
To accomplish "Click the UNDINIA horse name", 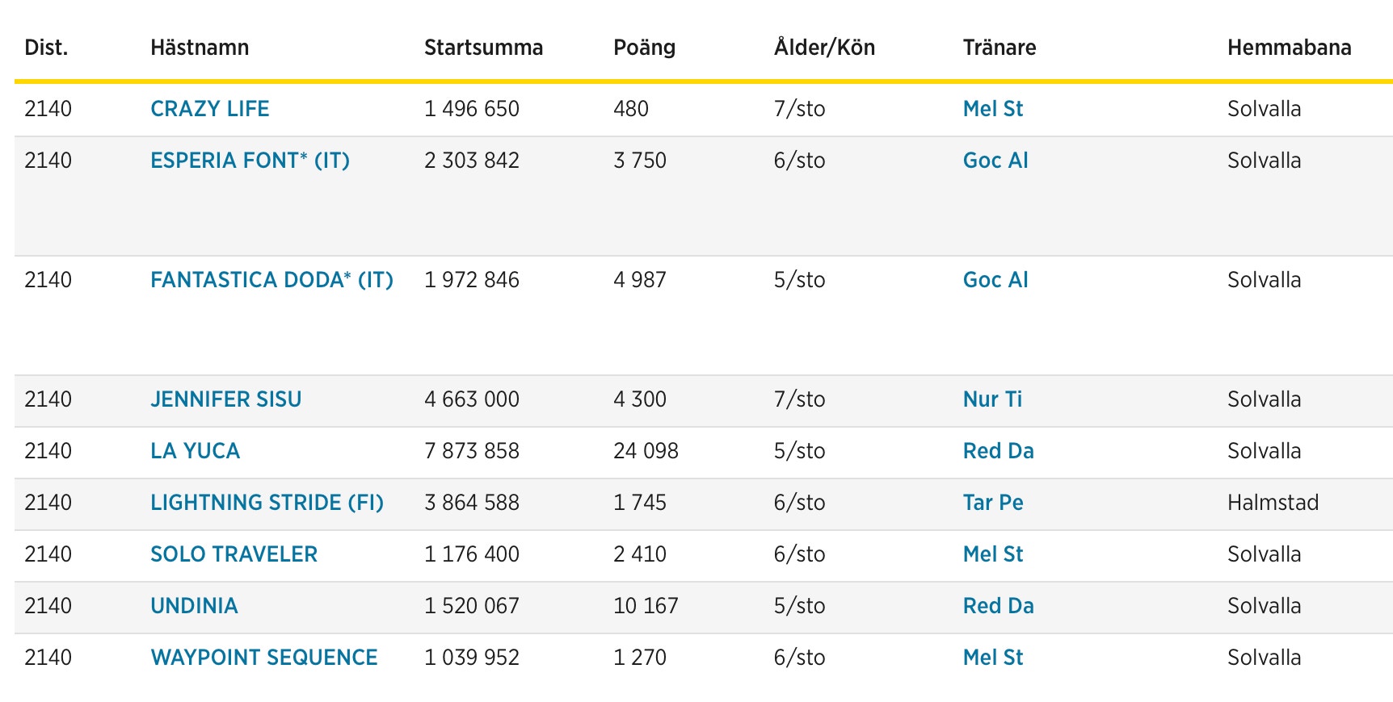I will 194,606.
